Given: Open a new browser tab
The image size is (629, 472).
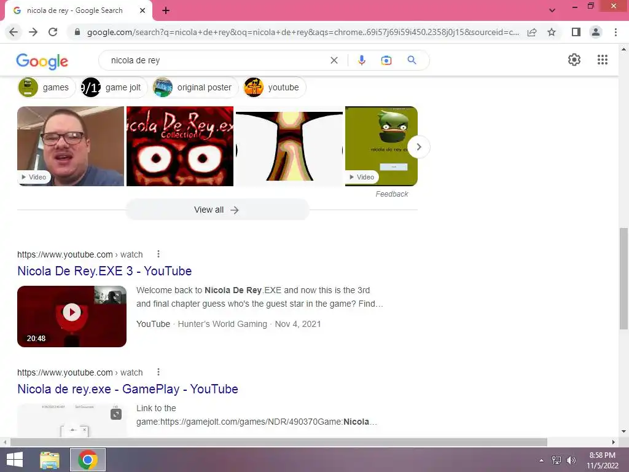Looking at the screenshot, I should click(166, 11).
